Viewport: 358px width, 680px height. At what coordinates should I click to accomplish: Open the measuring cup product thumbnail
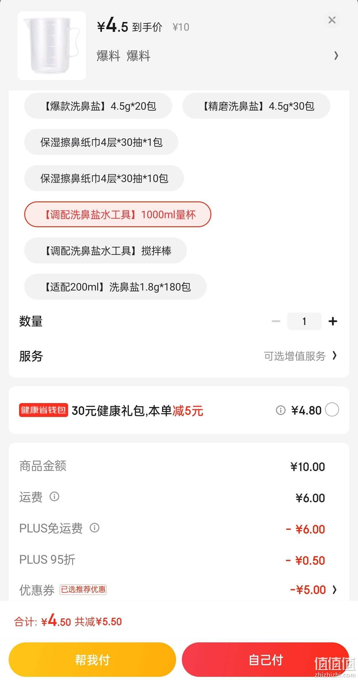point(52,46)
